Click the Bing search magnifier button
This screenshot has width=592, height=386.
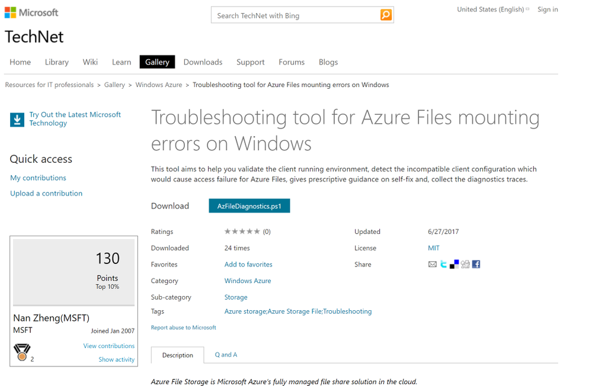coord(386,15)
